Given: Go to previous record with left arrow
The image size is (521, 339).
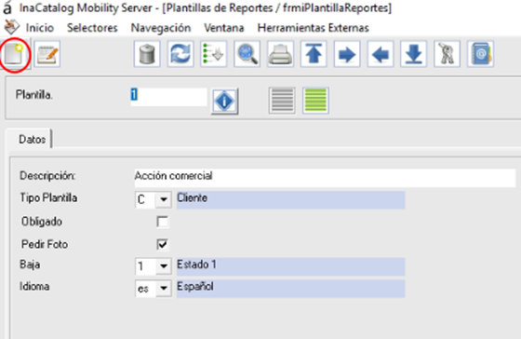Looking at the screenshot, I should point(381,54).
